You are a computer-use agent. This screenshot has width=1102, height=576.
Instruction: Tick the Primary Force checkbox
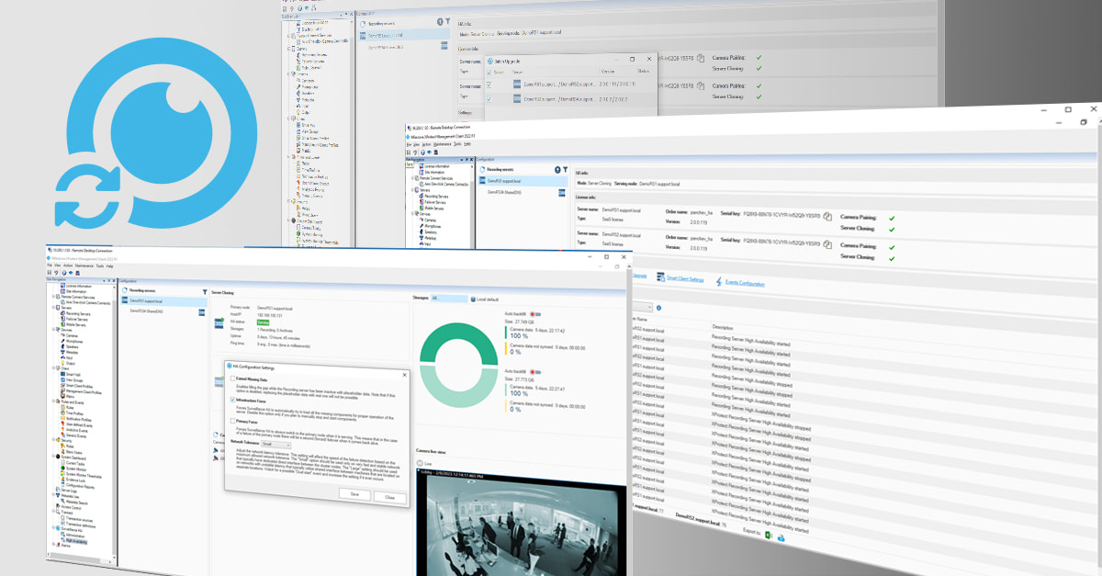pyautogui.click(x=231, y=421)
